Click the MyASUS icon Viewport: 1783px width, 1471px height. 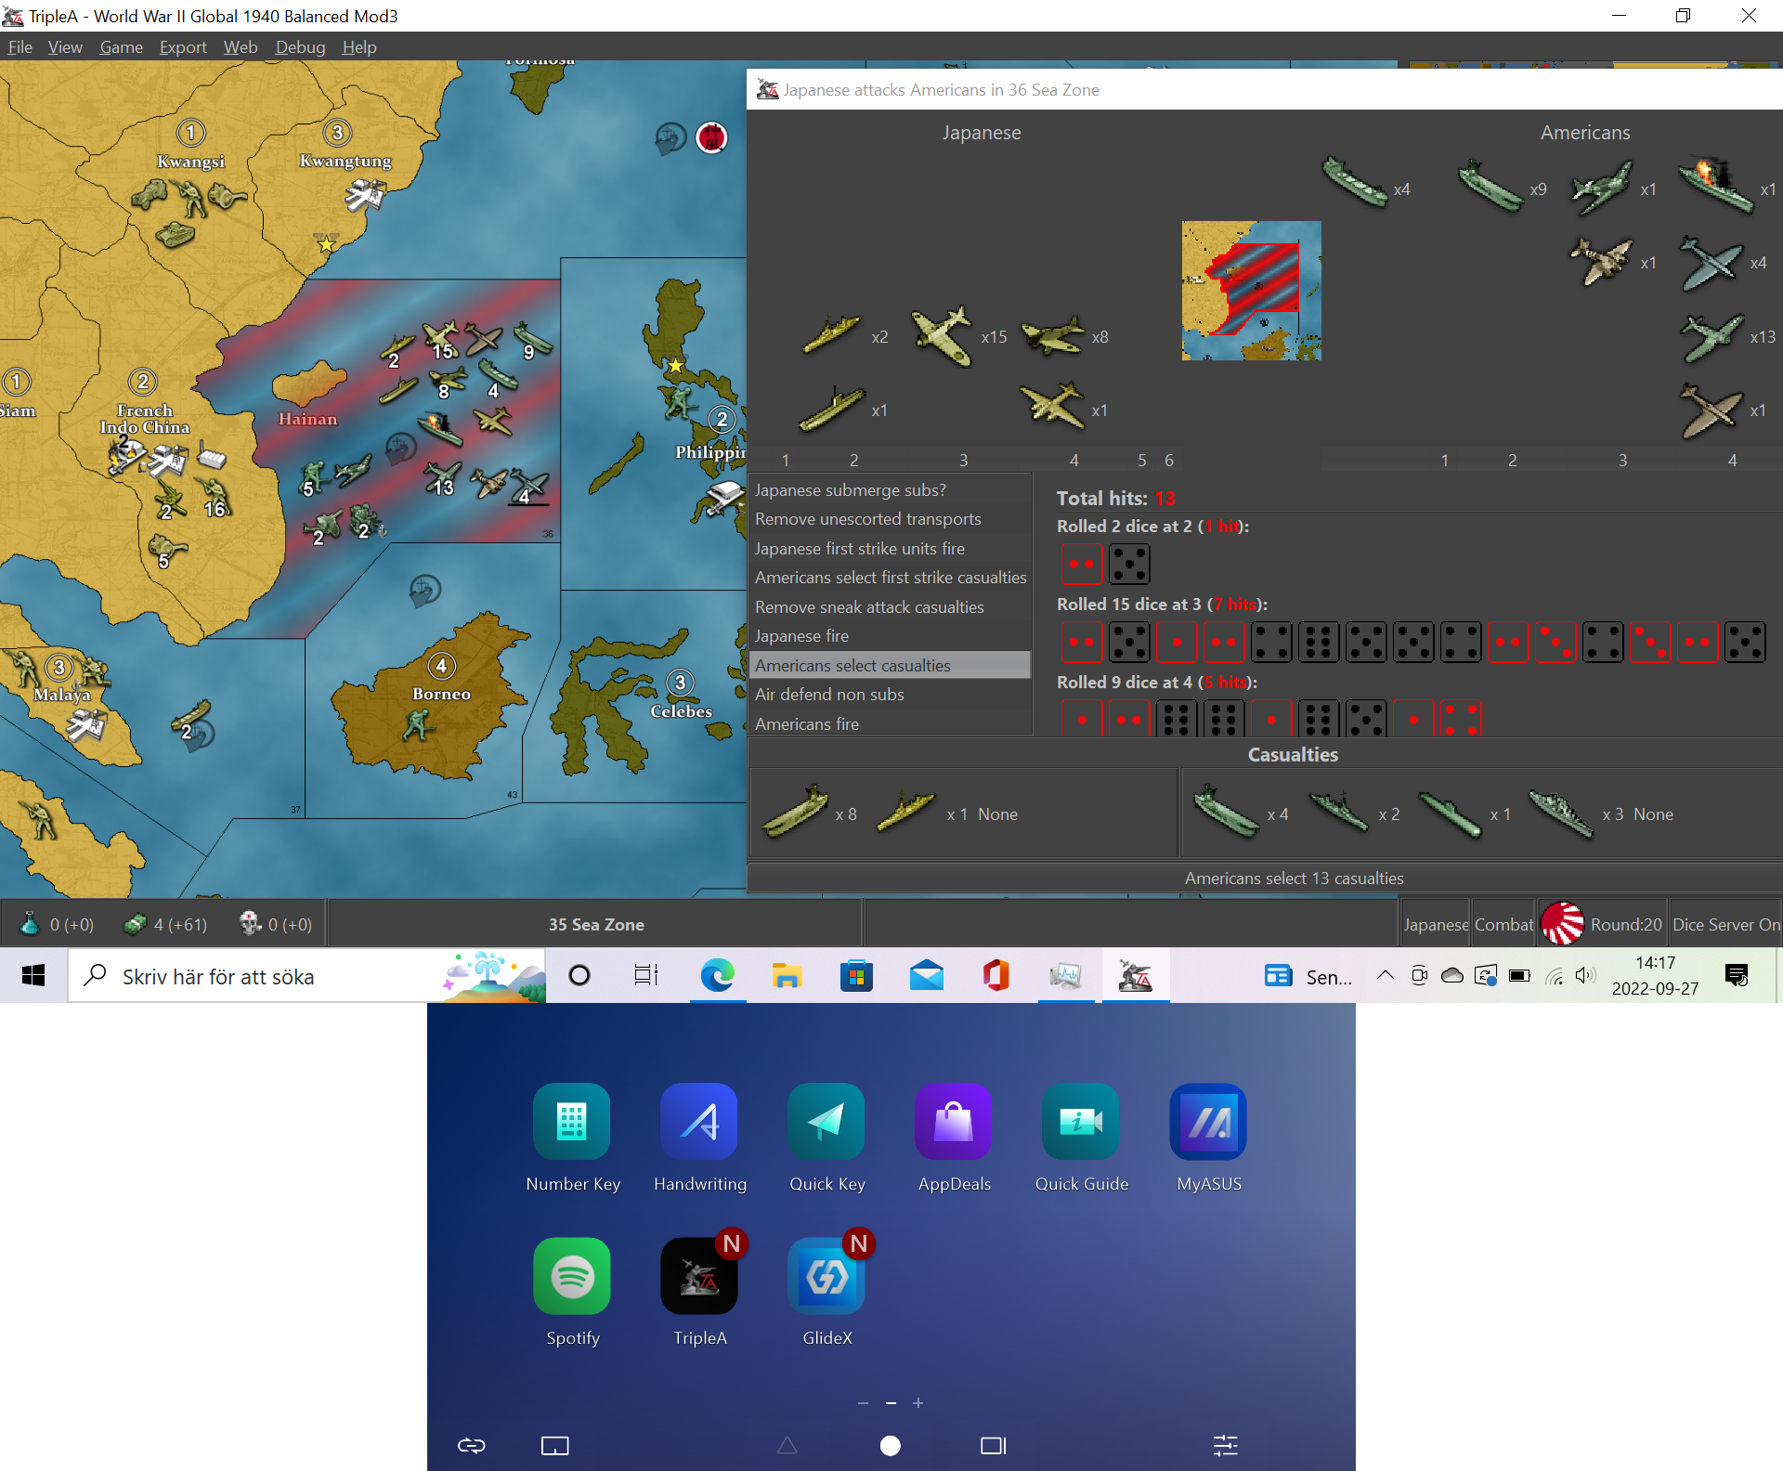[1208, 1122]
